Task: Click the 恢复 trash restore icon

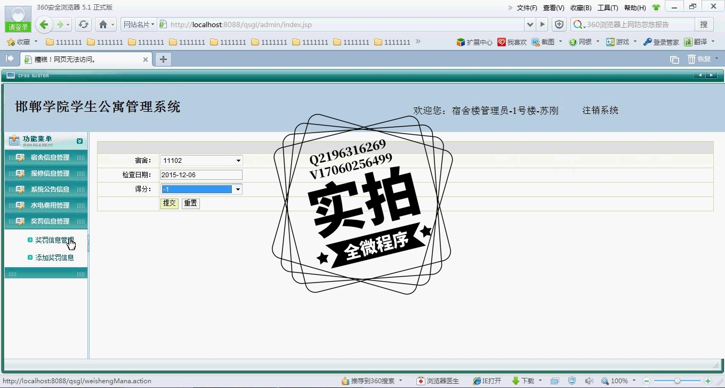Action: [699, 59]
